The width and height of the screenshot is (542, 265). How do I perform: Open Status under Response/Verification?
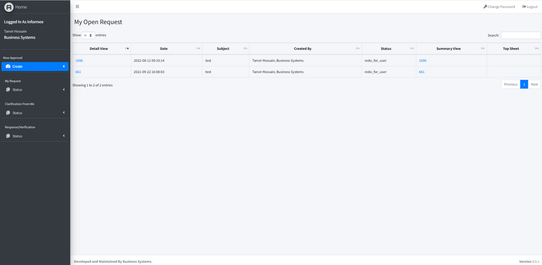pyautogui.click(x=35, y=136)
